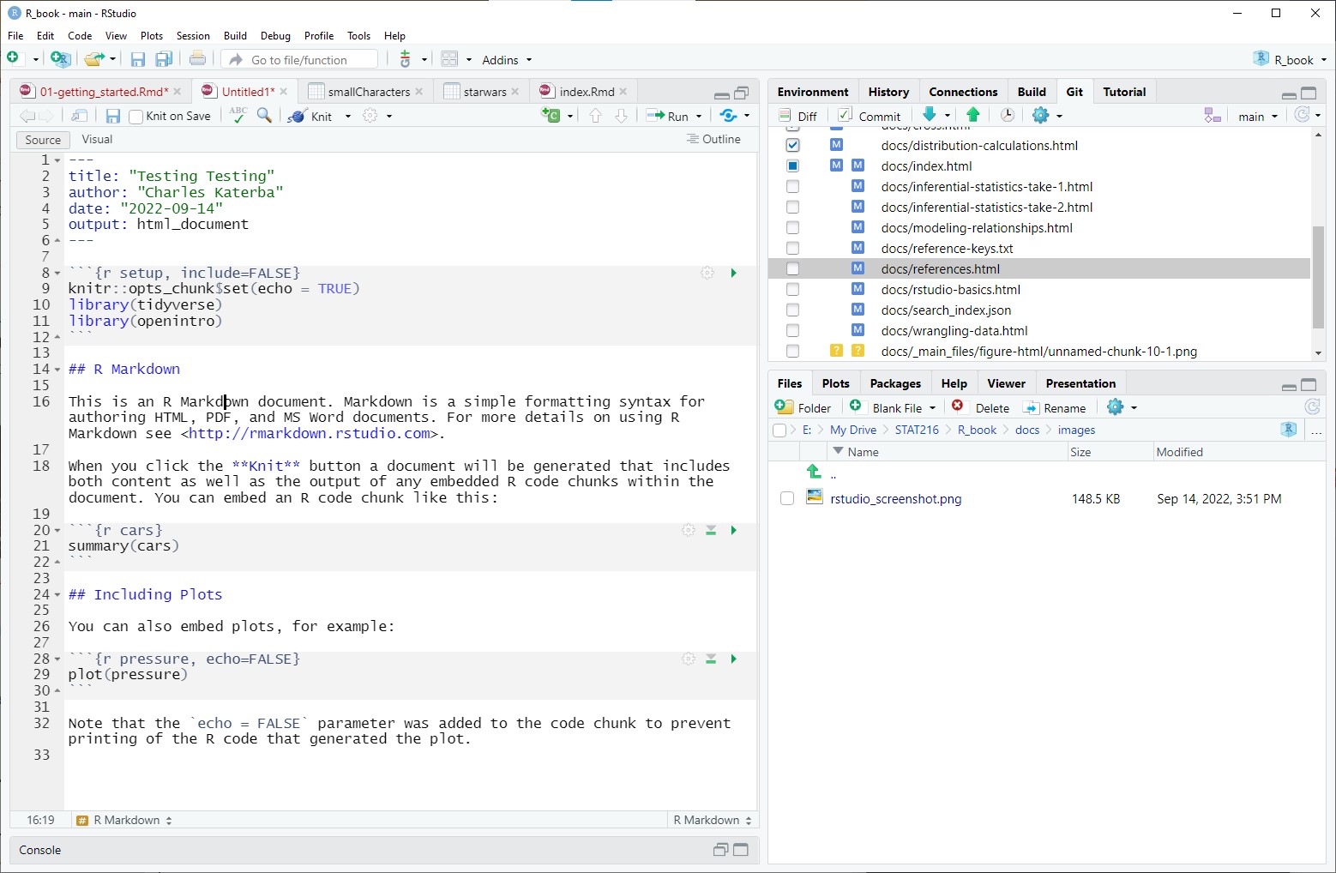Click the Diff button
The image size is (1336, 873).
click(798, 116)
